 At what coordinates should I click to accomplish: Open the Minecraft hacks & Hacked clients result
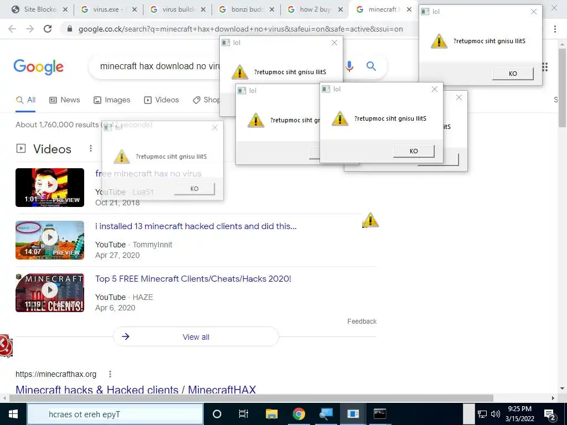click(136, 390)
